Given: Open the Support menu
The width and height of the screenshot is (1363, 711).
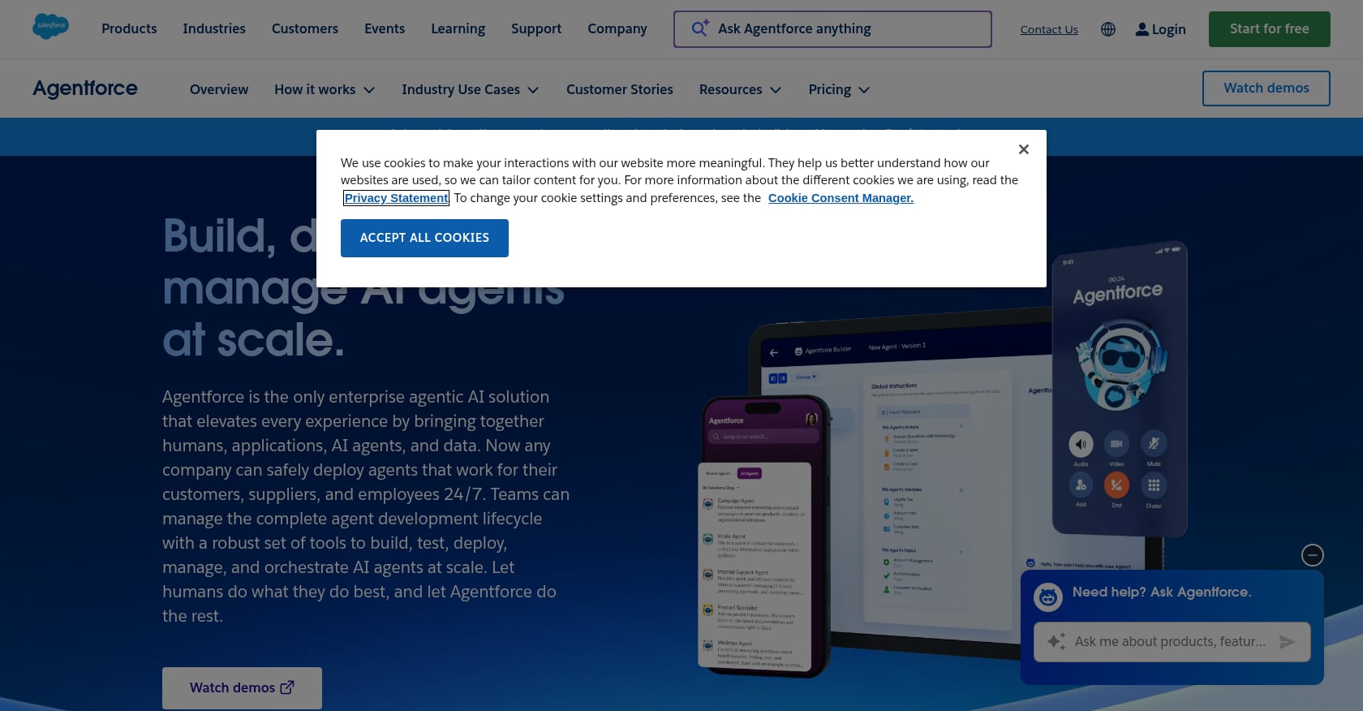Looking at the screenshot, I should pyautogui.click(x=536, y=28).
